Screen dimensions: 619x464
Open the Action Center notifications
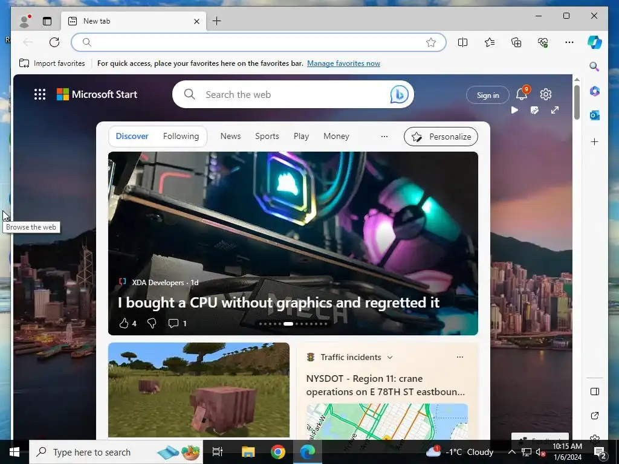point(600,452)
